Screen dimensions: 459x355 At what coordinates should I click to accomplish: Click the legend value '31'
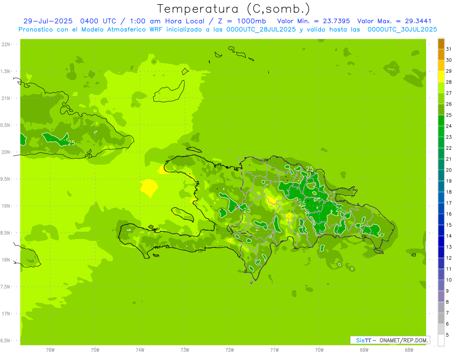point(449,49)
